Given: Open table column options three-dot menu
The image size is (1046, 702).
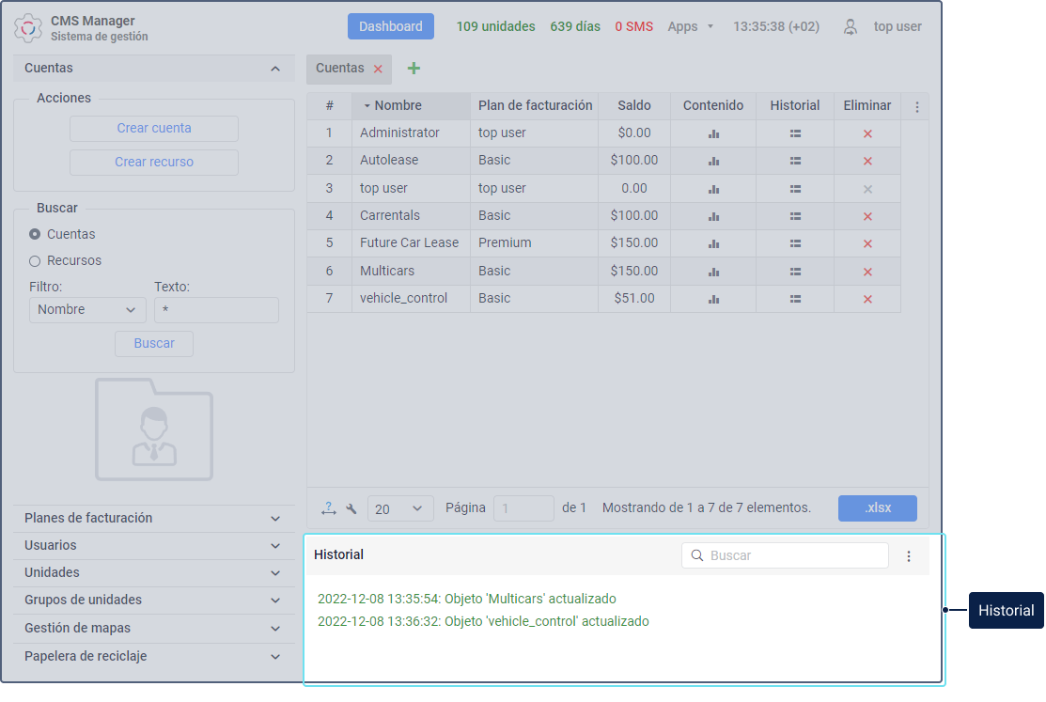Looking at the screenshot, I should (x=916, y=107).
